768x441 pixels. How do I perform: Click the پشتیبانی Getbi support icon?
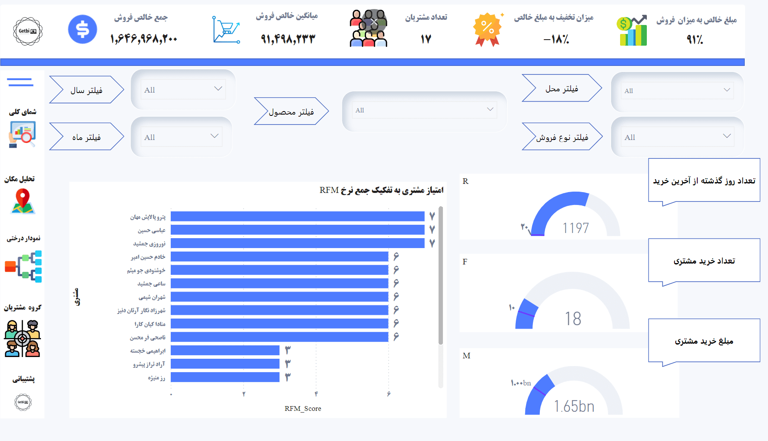(23, 402)
